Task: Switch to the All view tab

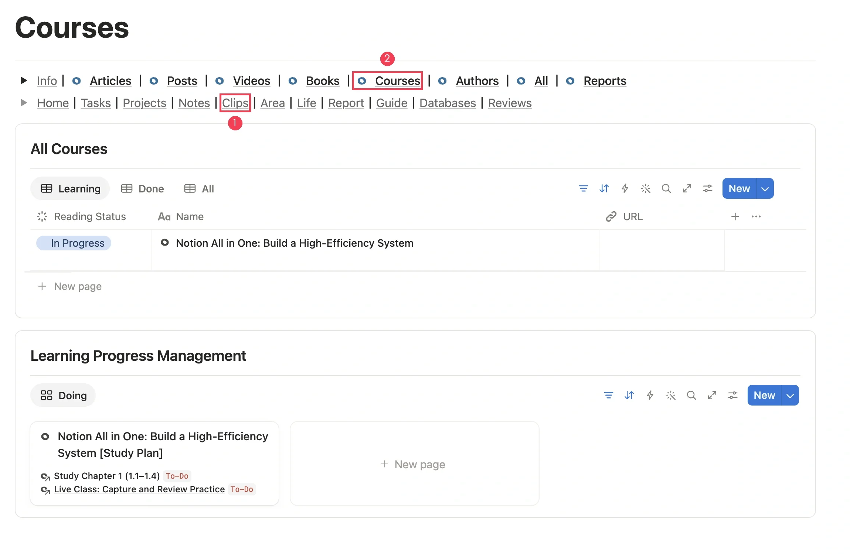Action: point(199,189)
